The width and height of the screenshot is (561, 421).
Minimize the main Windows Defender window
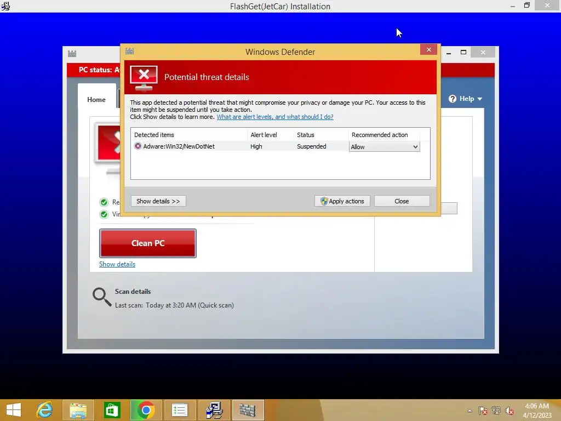449,52
